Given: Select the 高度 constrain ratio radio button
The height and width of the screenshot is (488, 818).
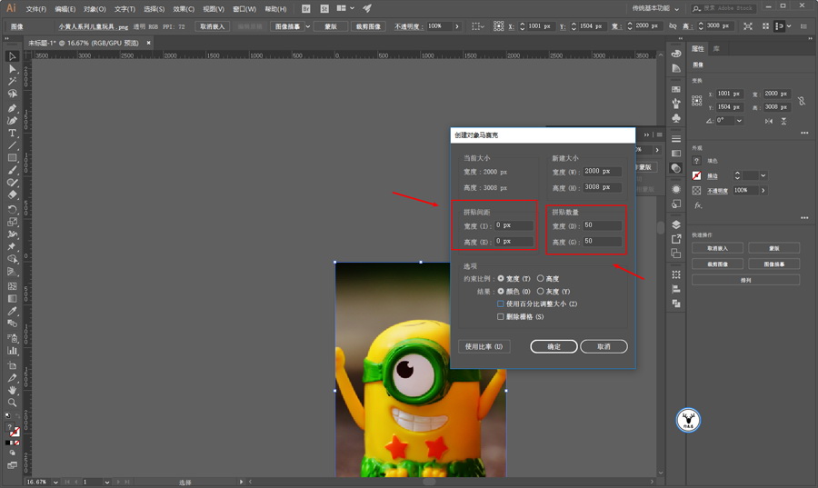Looking at the screenshot, I should 541,279.
